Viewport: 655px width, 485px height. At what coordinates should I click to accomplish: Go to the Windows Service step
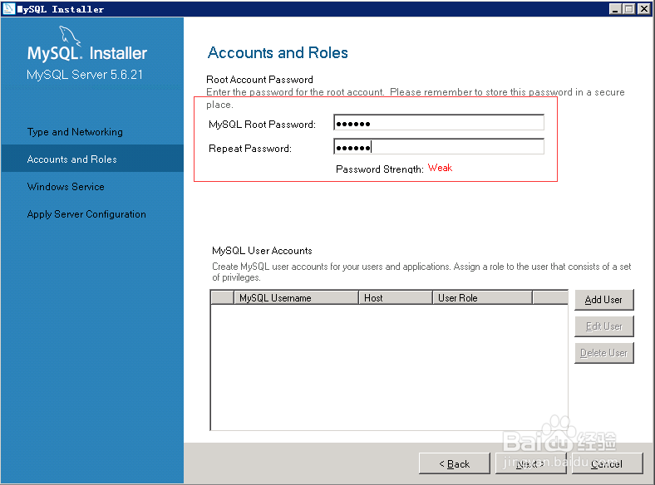66,187
